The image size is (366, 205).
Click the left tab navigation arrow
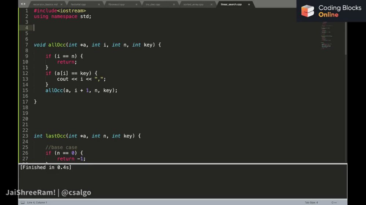pos(22,4)
